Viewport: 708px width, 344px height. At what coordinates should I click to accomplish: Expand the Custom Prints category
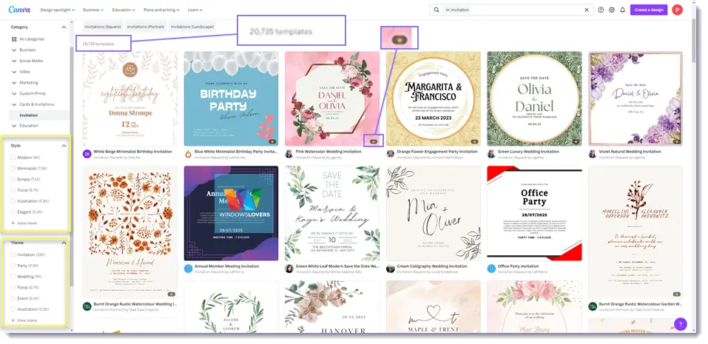[x=14, y=93]
